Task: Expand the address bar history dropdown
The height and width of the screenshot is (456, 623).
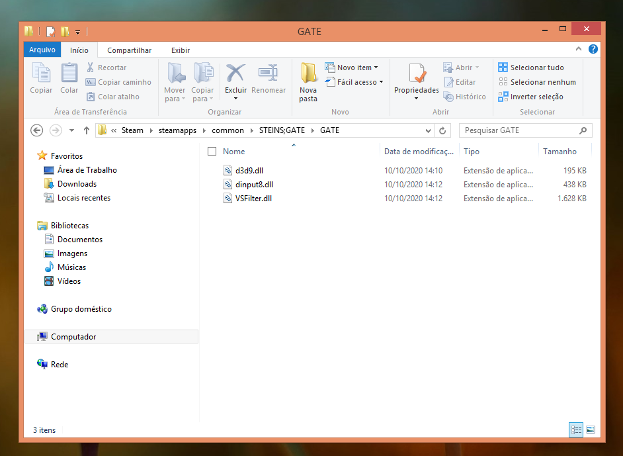Action: [x=428, y=130]
